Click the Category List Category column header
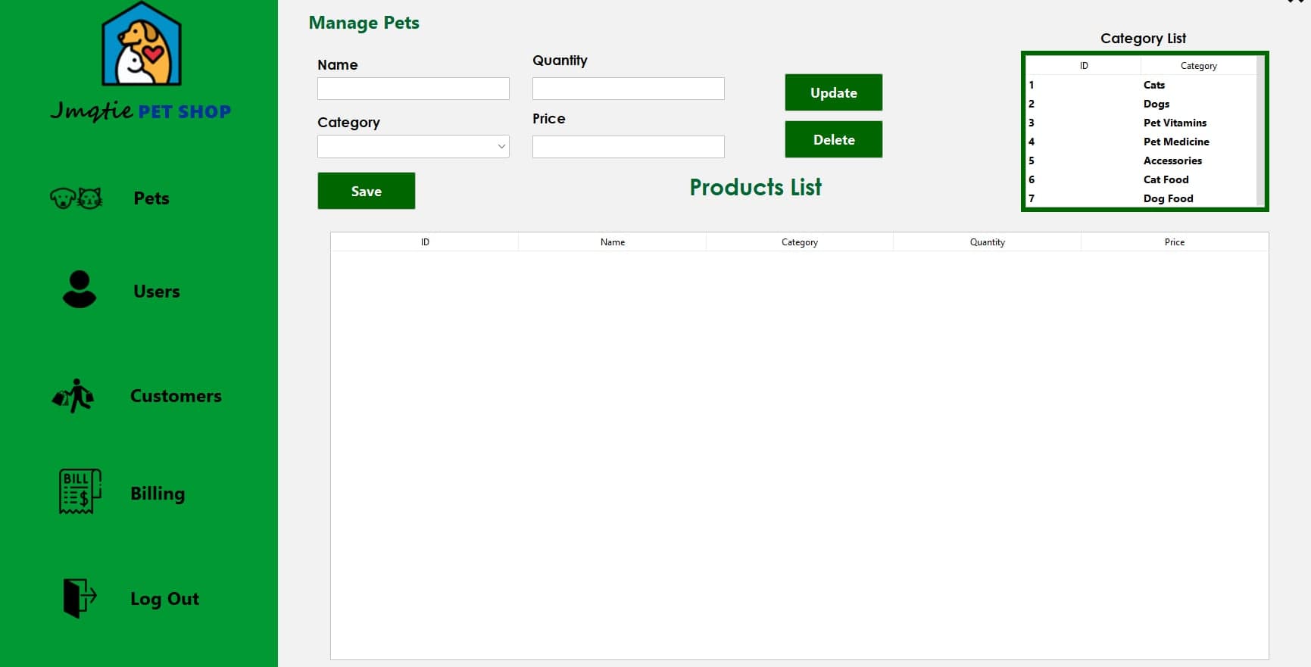Viewport: 1311px width, 667px height. coord(1199,66)
